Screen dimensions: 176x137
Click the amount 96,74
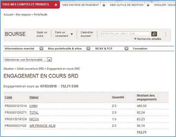tap(141, 126)
